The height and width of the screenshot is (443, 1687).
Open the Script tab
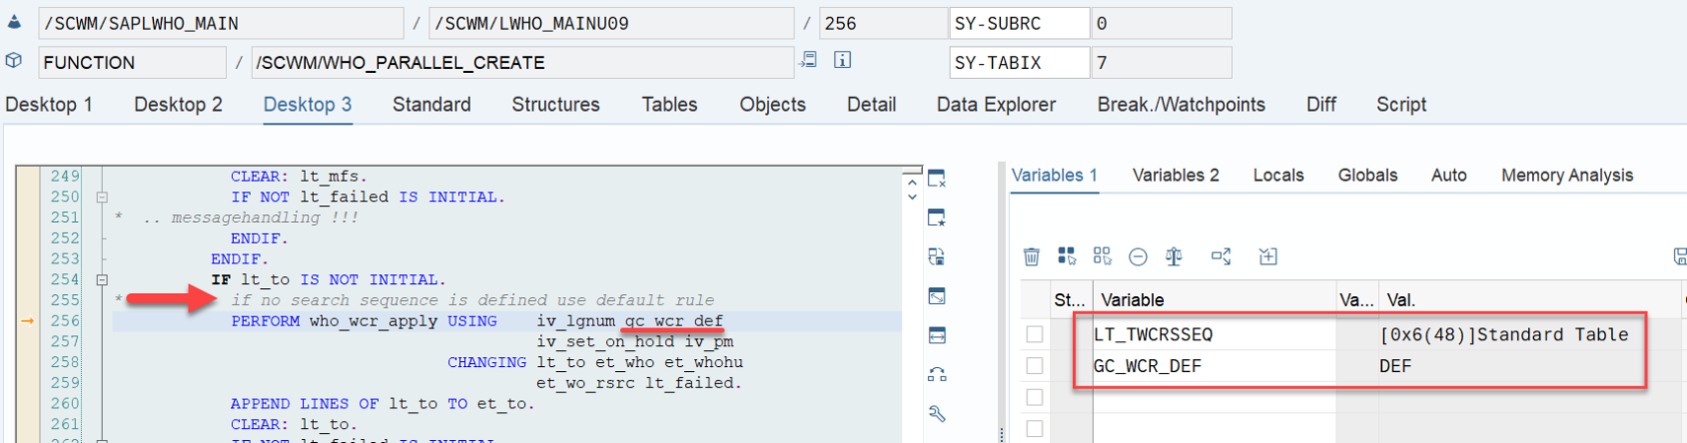tap(1402, 105)
